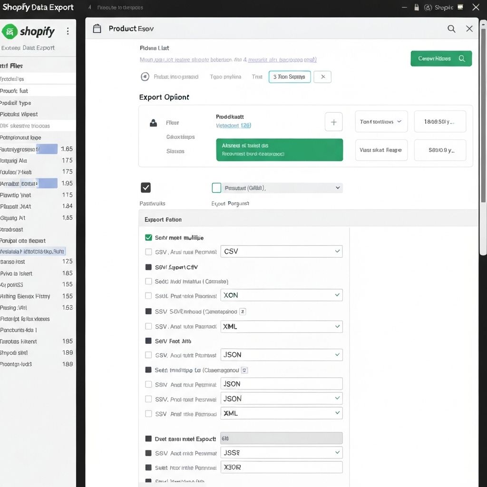The height and width of the screenshot is (487, 487).
Task: Click the vertical scrollbar on the right edge
Action: coord(484,114)
